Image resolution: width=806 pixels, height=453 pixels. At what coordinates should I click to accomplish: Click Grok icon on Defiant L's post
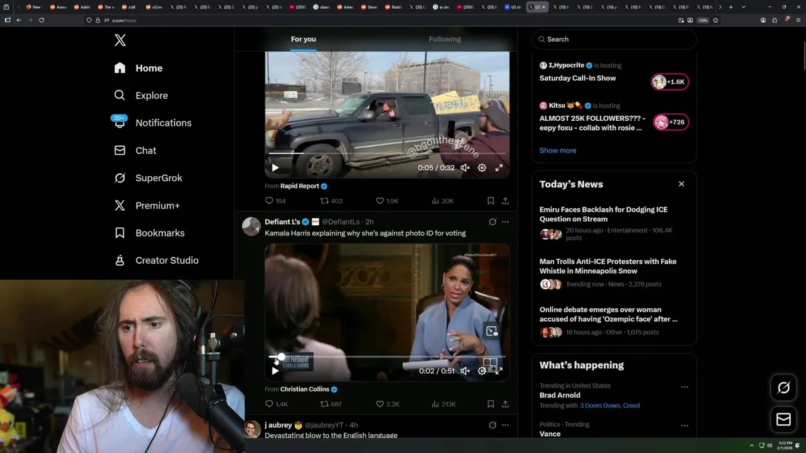(x=492, y=222)
